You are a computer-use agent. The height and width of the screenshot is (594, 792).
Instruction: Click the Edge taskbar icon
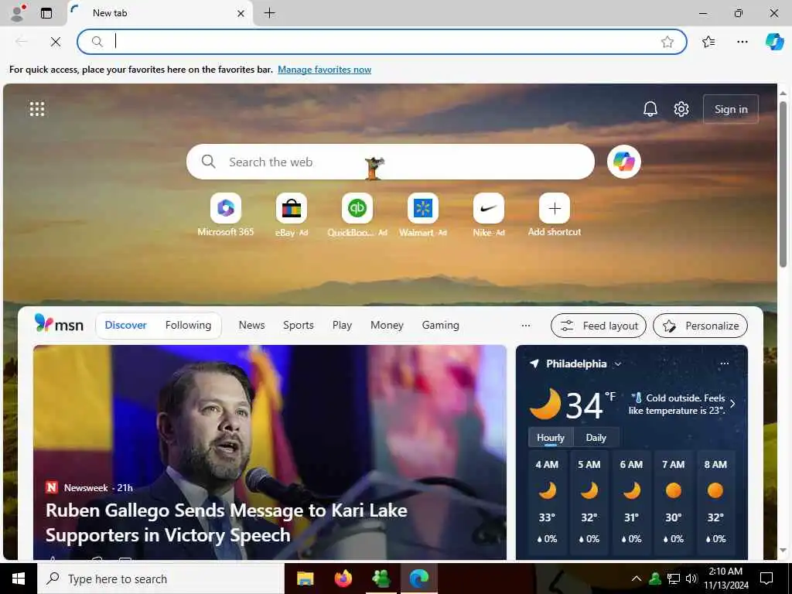[x=419, y=579]
